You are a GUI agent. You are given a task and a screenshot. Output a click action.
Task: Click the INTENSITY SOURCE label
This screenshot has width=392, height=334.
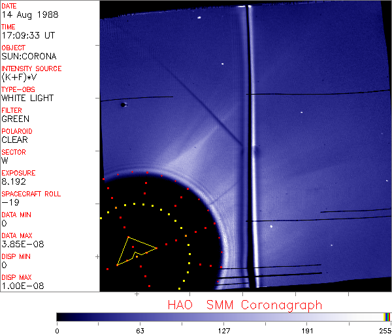31,68
